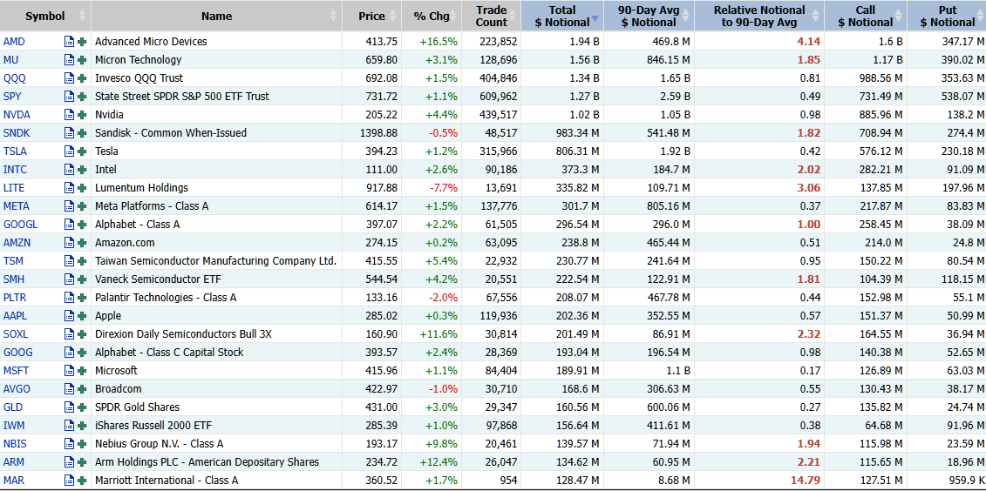Open the document icon in the AAPL row
Viewport: 986px width, 491px height.
[x=69, y=316]
